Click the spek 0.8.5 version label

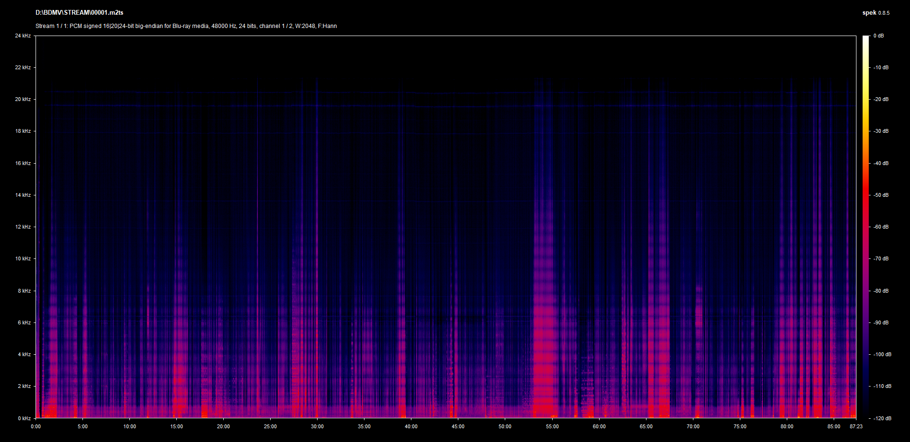(875, 13)
